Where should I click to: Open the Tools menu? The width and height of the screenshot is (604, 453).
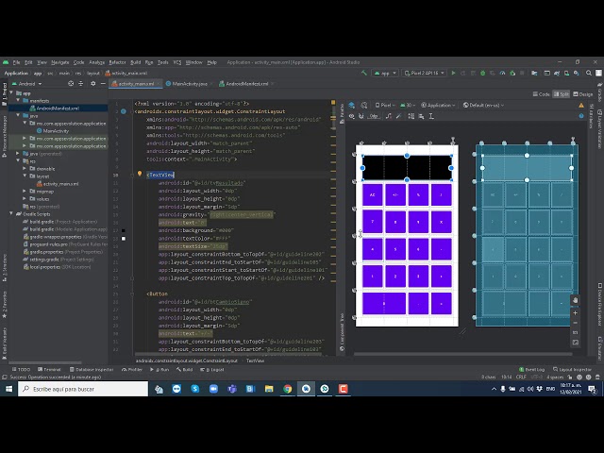162,62
